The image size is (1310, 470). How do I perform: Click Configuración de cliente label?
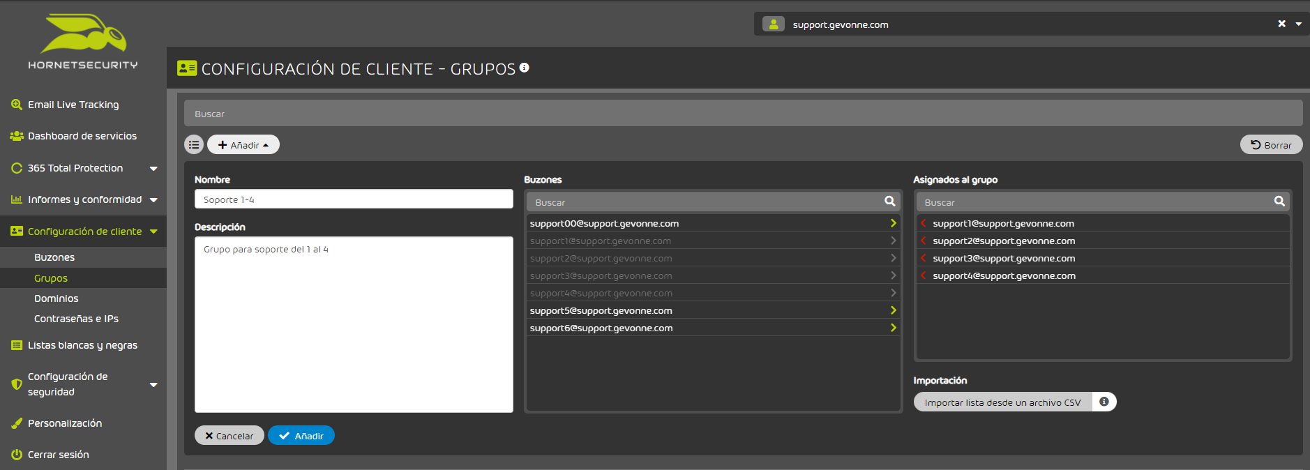pos(84,232)
